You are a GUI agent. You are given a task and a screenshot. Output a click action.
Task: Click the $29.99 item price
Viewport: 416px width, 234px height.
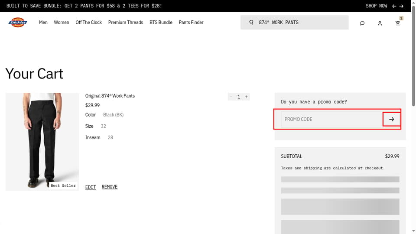tap(92, 105)
